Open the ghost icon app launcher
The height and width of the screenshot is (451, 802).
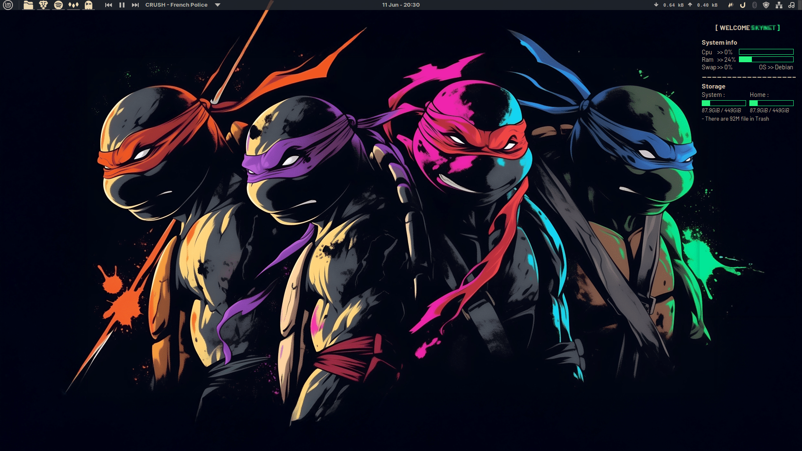click(89, 5)
